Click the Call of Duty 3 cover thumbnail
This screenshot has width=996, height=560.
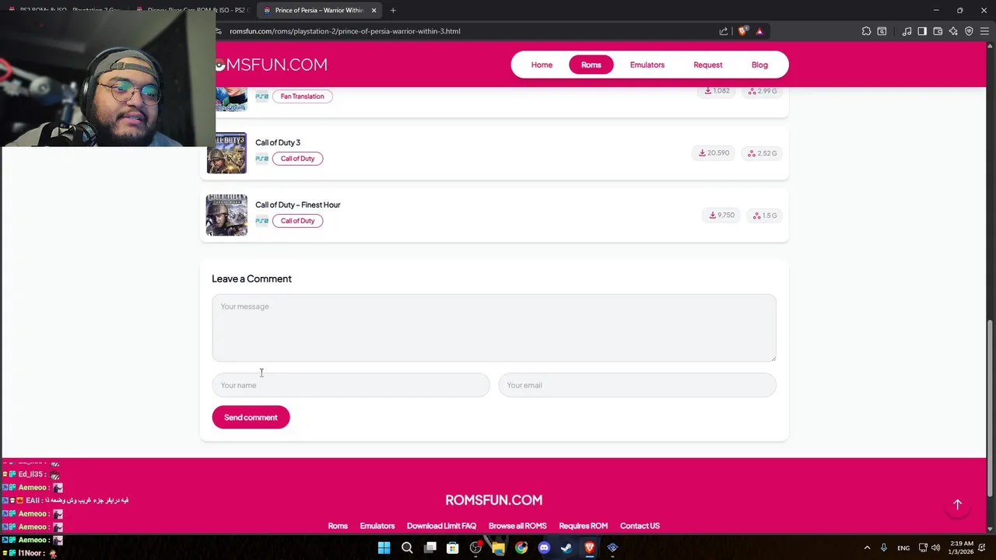[226, 152]
